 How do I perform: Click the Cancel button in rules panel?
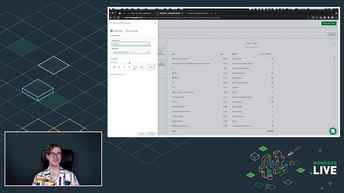[141, 133]
